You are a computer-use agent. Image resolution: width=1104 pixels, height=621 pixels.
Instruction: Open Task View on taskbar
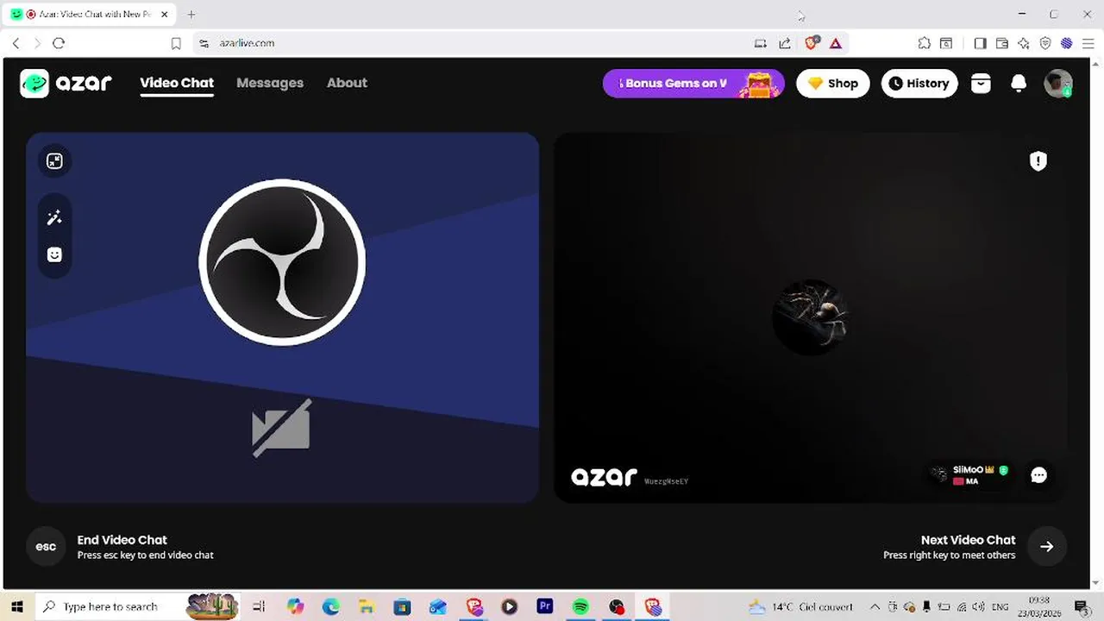tap(259, 607)
